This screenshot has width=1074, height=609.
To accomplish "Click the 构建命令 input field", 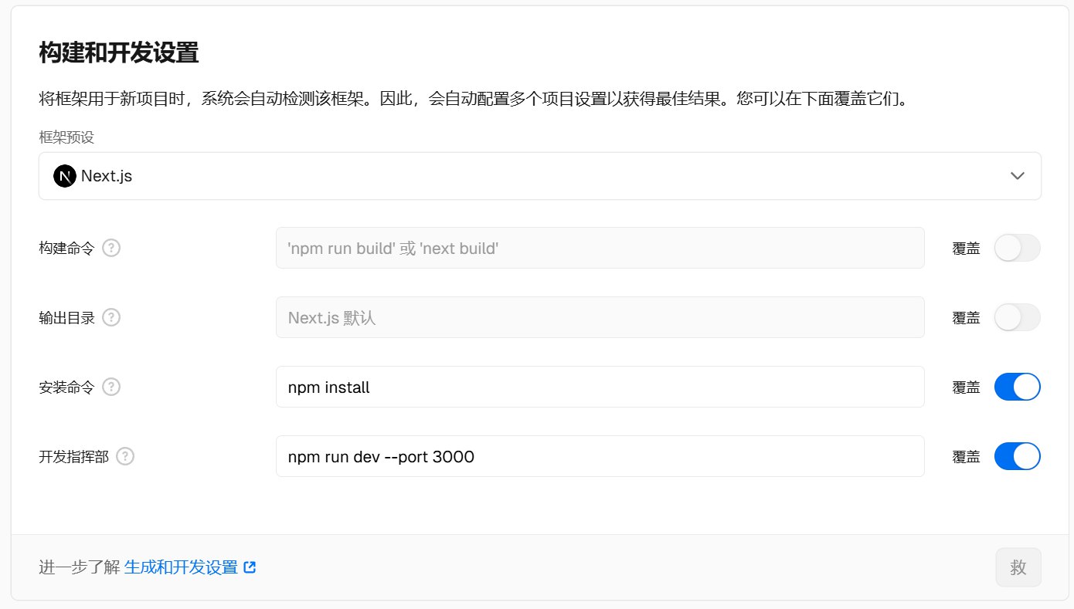I will point(600,248).
